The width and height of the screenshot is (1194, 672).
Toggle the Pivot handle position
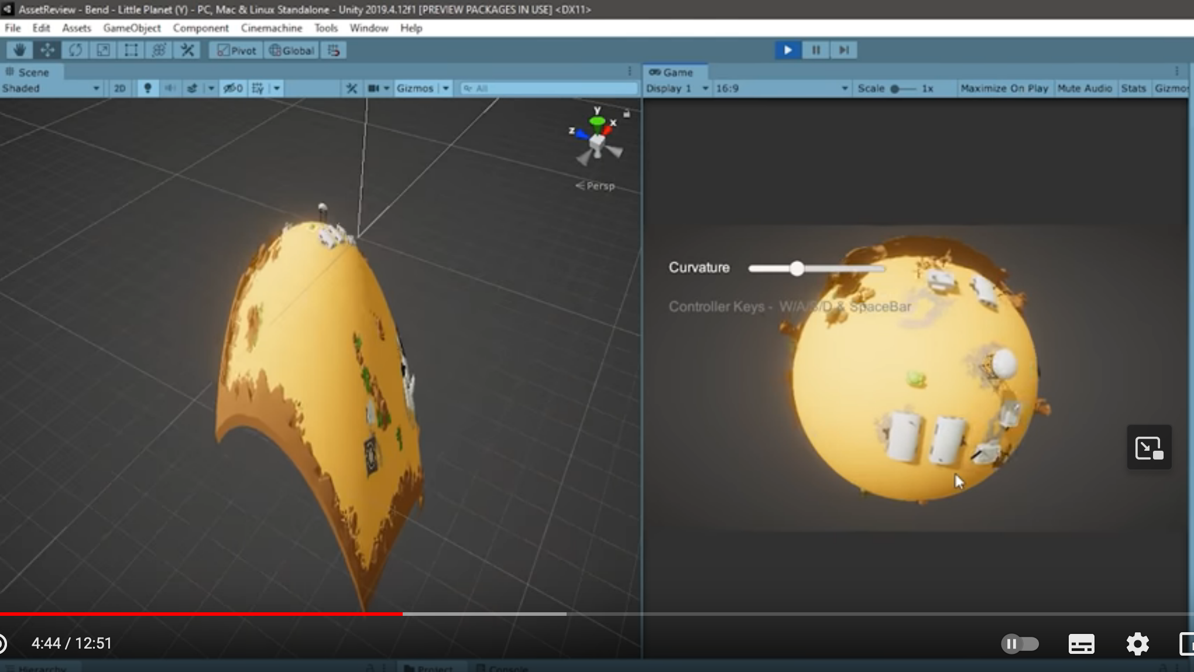[x=236, y=50]
